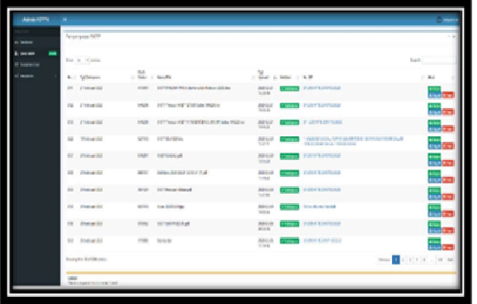The width and height of the screenshot is (477, 304).
Task: Click the hamburger sidebar toggle in top bar
Action: click(64, 19)
